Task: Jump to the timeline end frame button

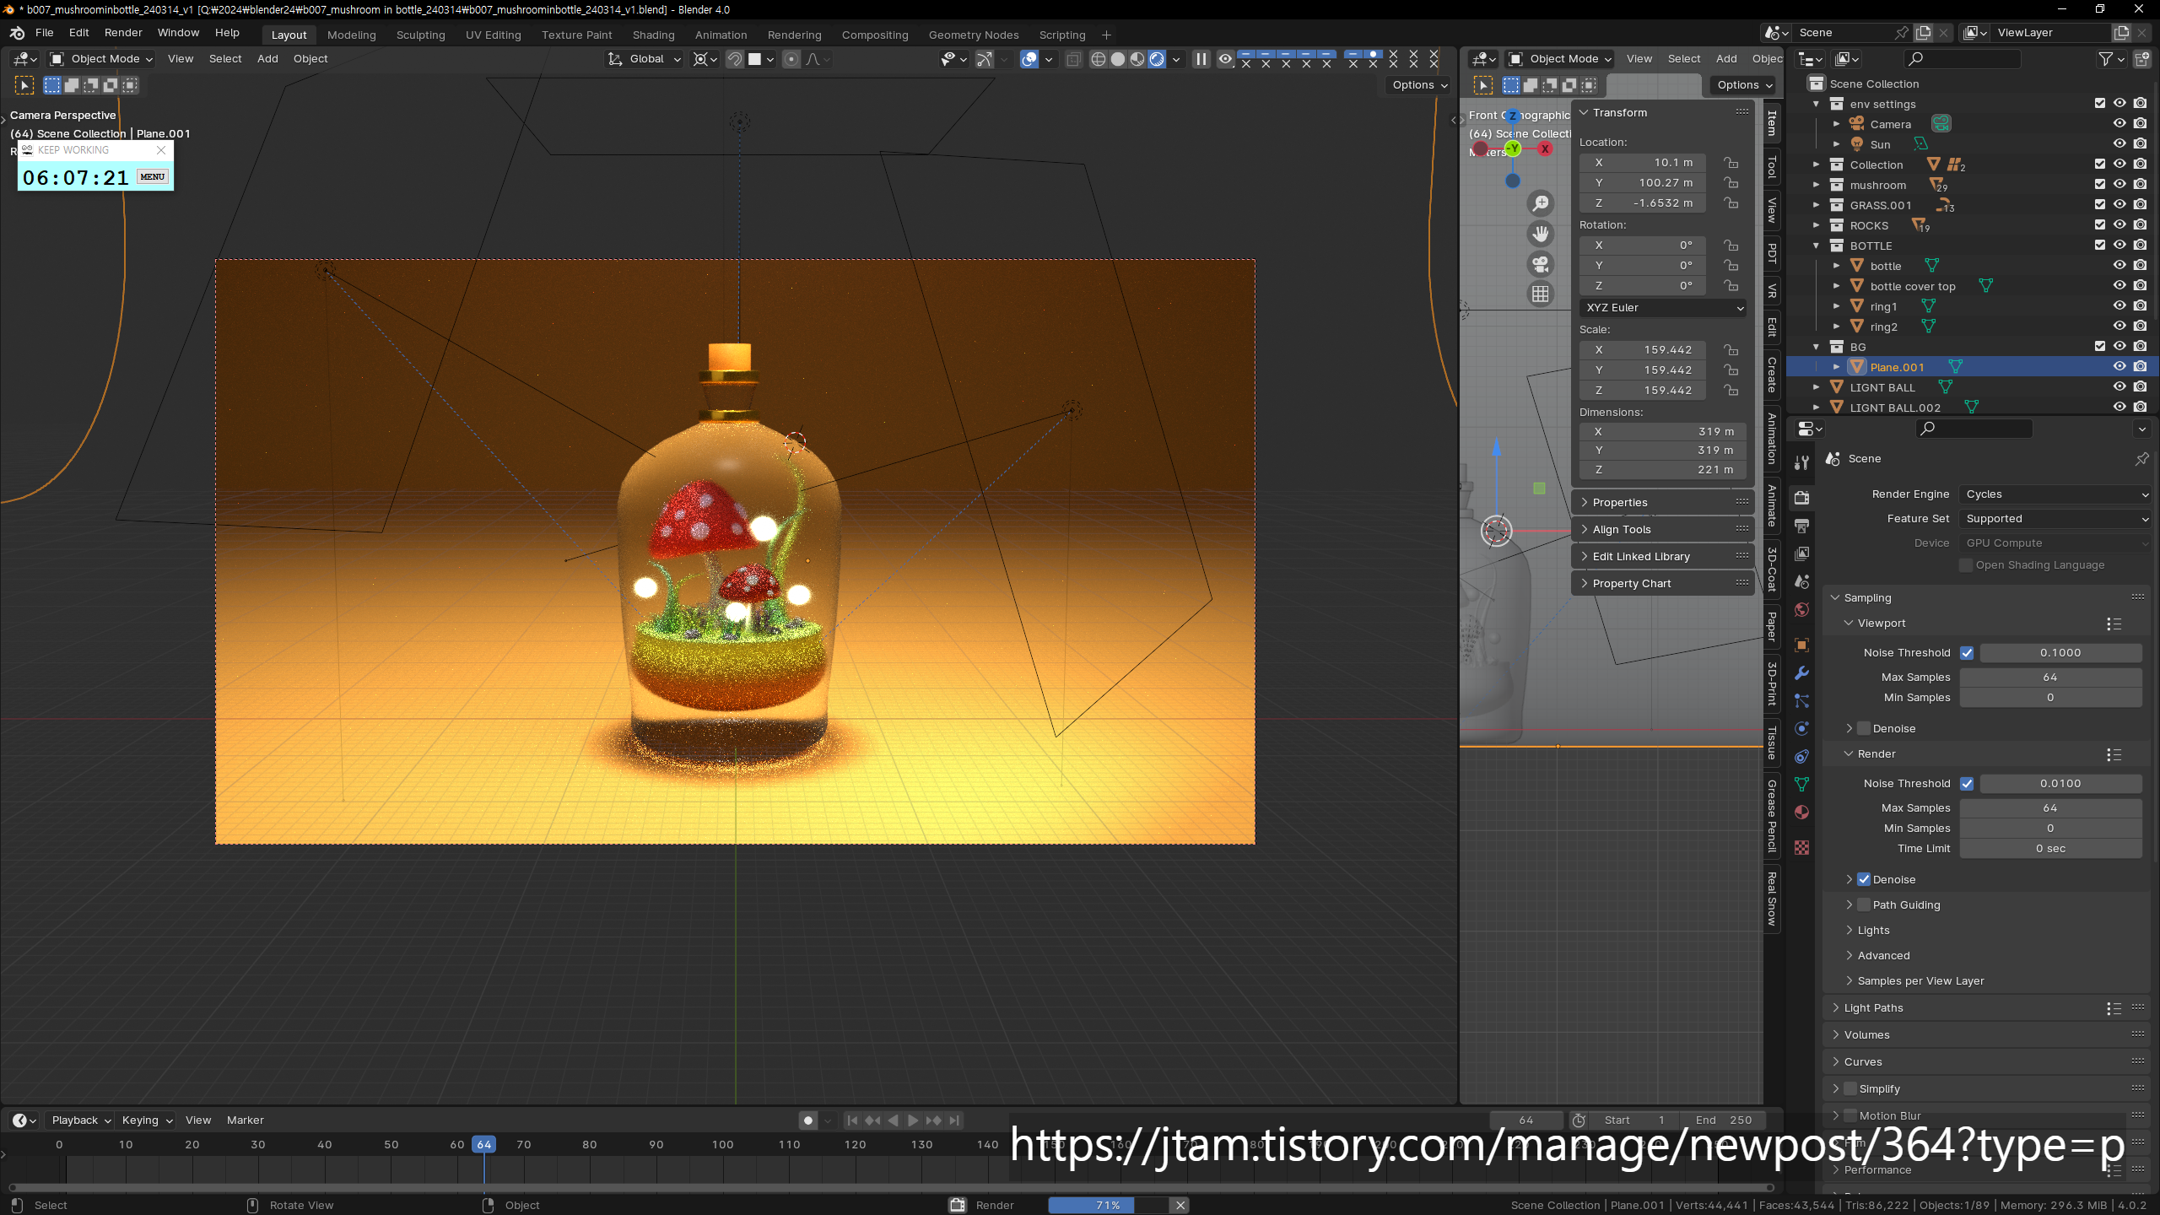Action: pos(954,1120)
